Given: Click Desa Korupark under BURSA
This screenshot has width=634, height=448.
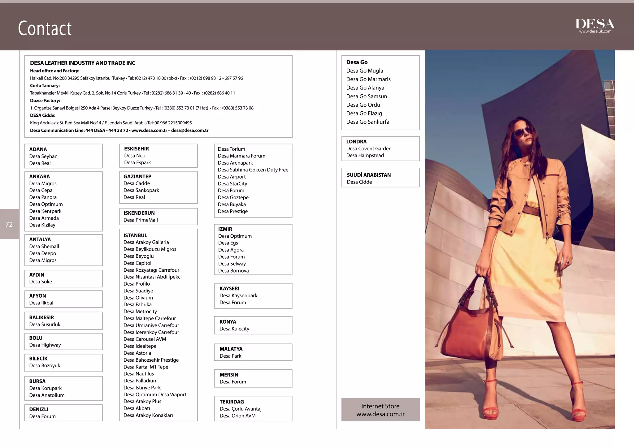Looking at the screenshot, I should click(x=46, y=388).
